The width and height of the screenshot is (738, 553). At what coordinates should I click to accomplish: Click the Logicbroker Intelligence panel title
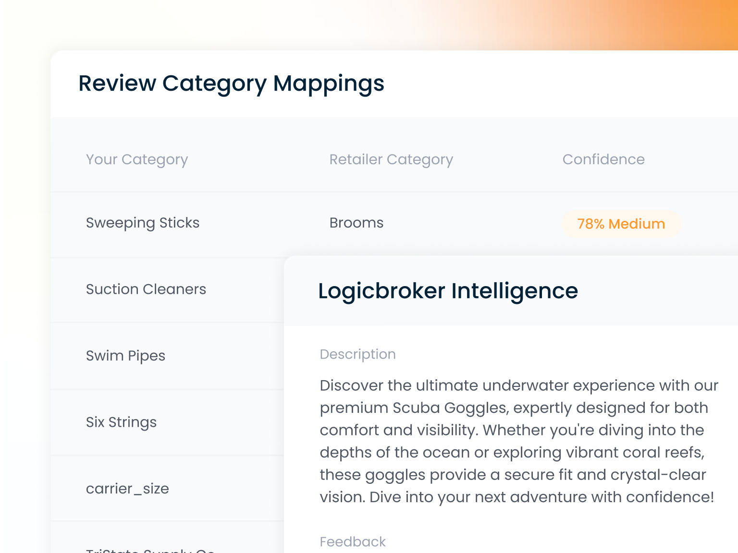[x=448, y=291]
